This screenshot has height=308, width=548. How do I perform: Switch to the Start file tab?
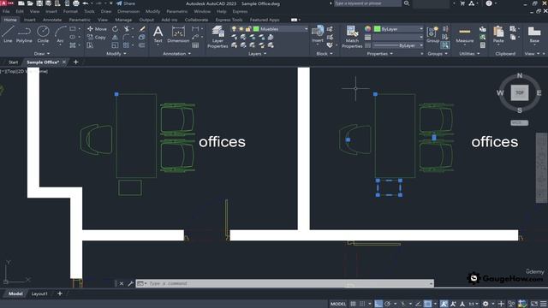[x=13, y=62]
